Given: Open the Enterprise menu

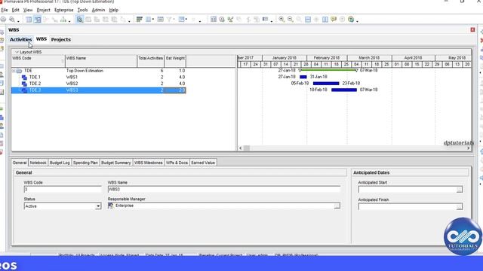Looking at the screenshot, I should [63, 10].
